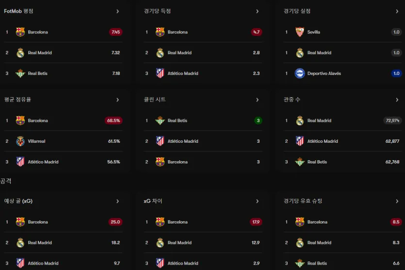Expand 경기당 실점 card with arrow

tap(397, 11)
